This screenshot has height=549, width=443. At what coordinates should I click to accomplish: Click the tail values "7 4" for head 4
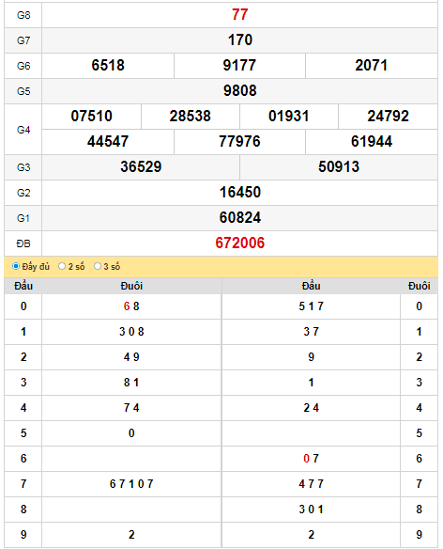(131, 408)
